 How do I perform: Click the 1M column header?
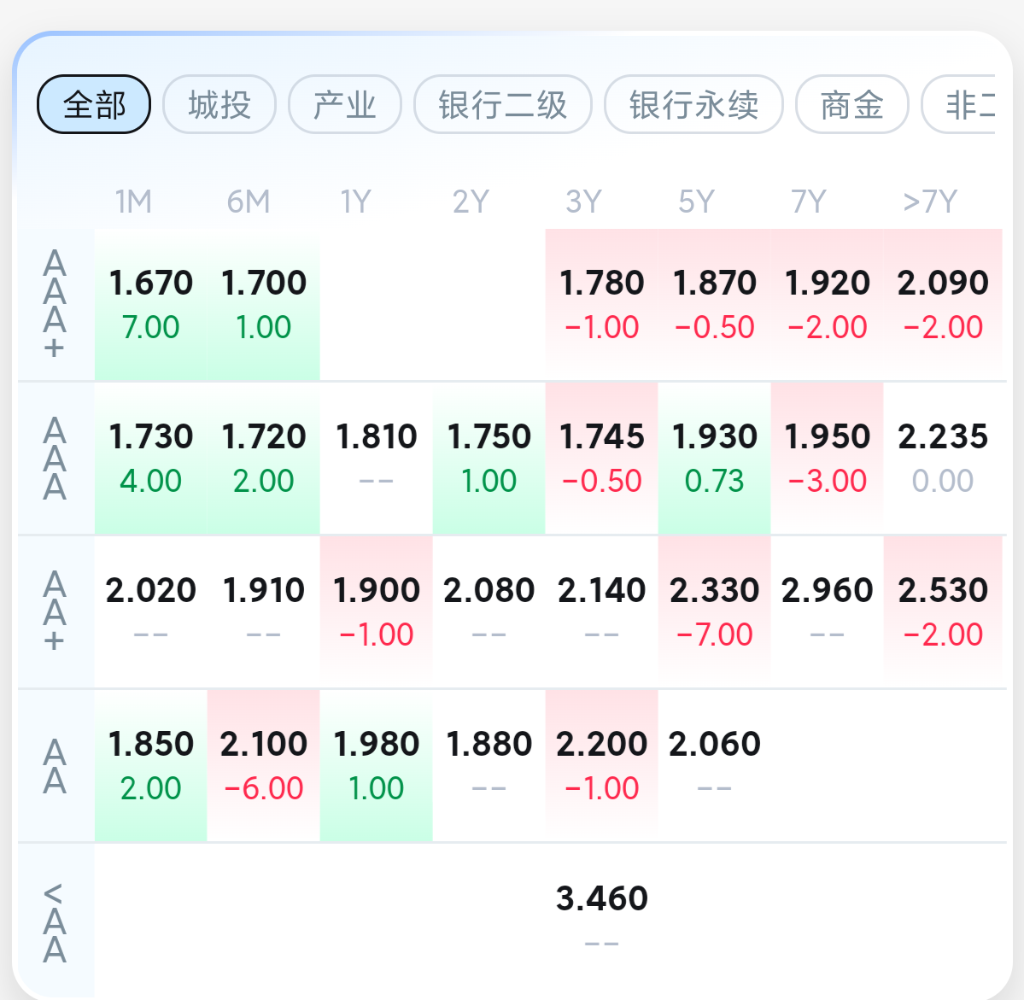pyautogui.click(x=134, y=202)
